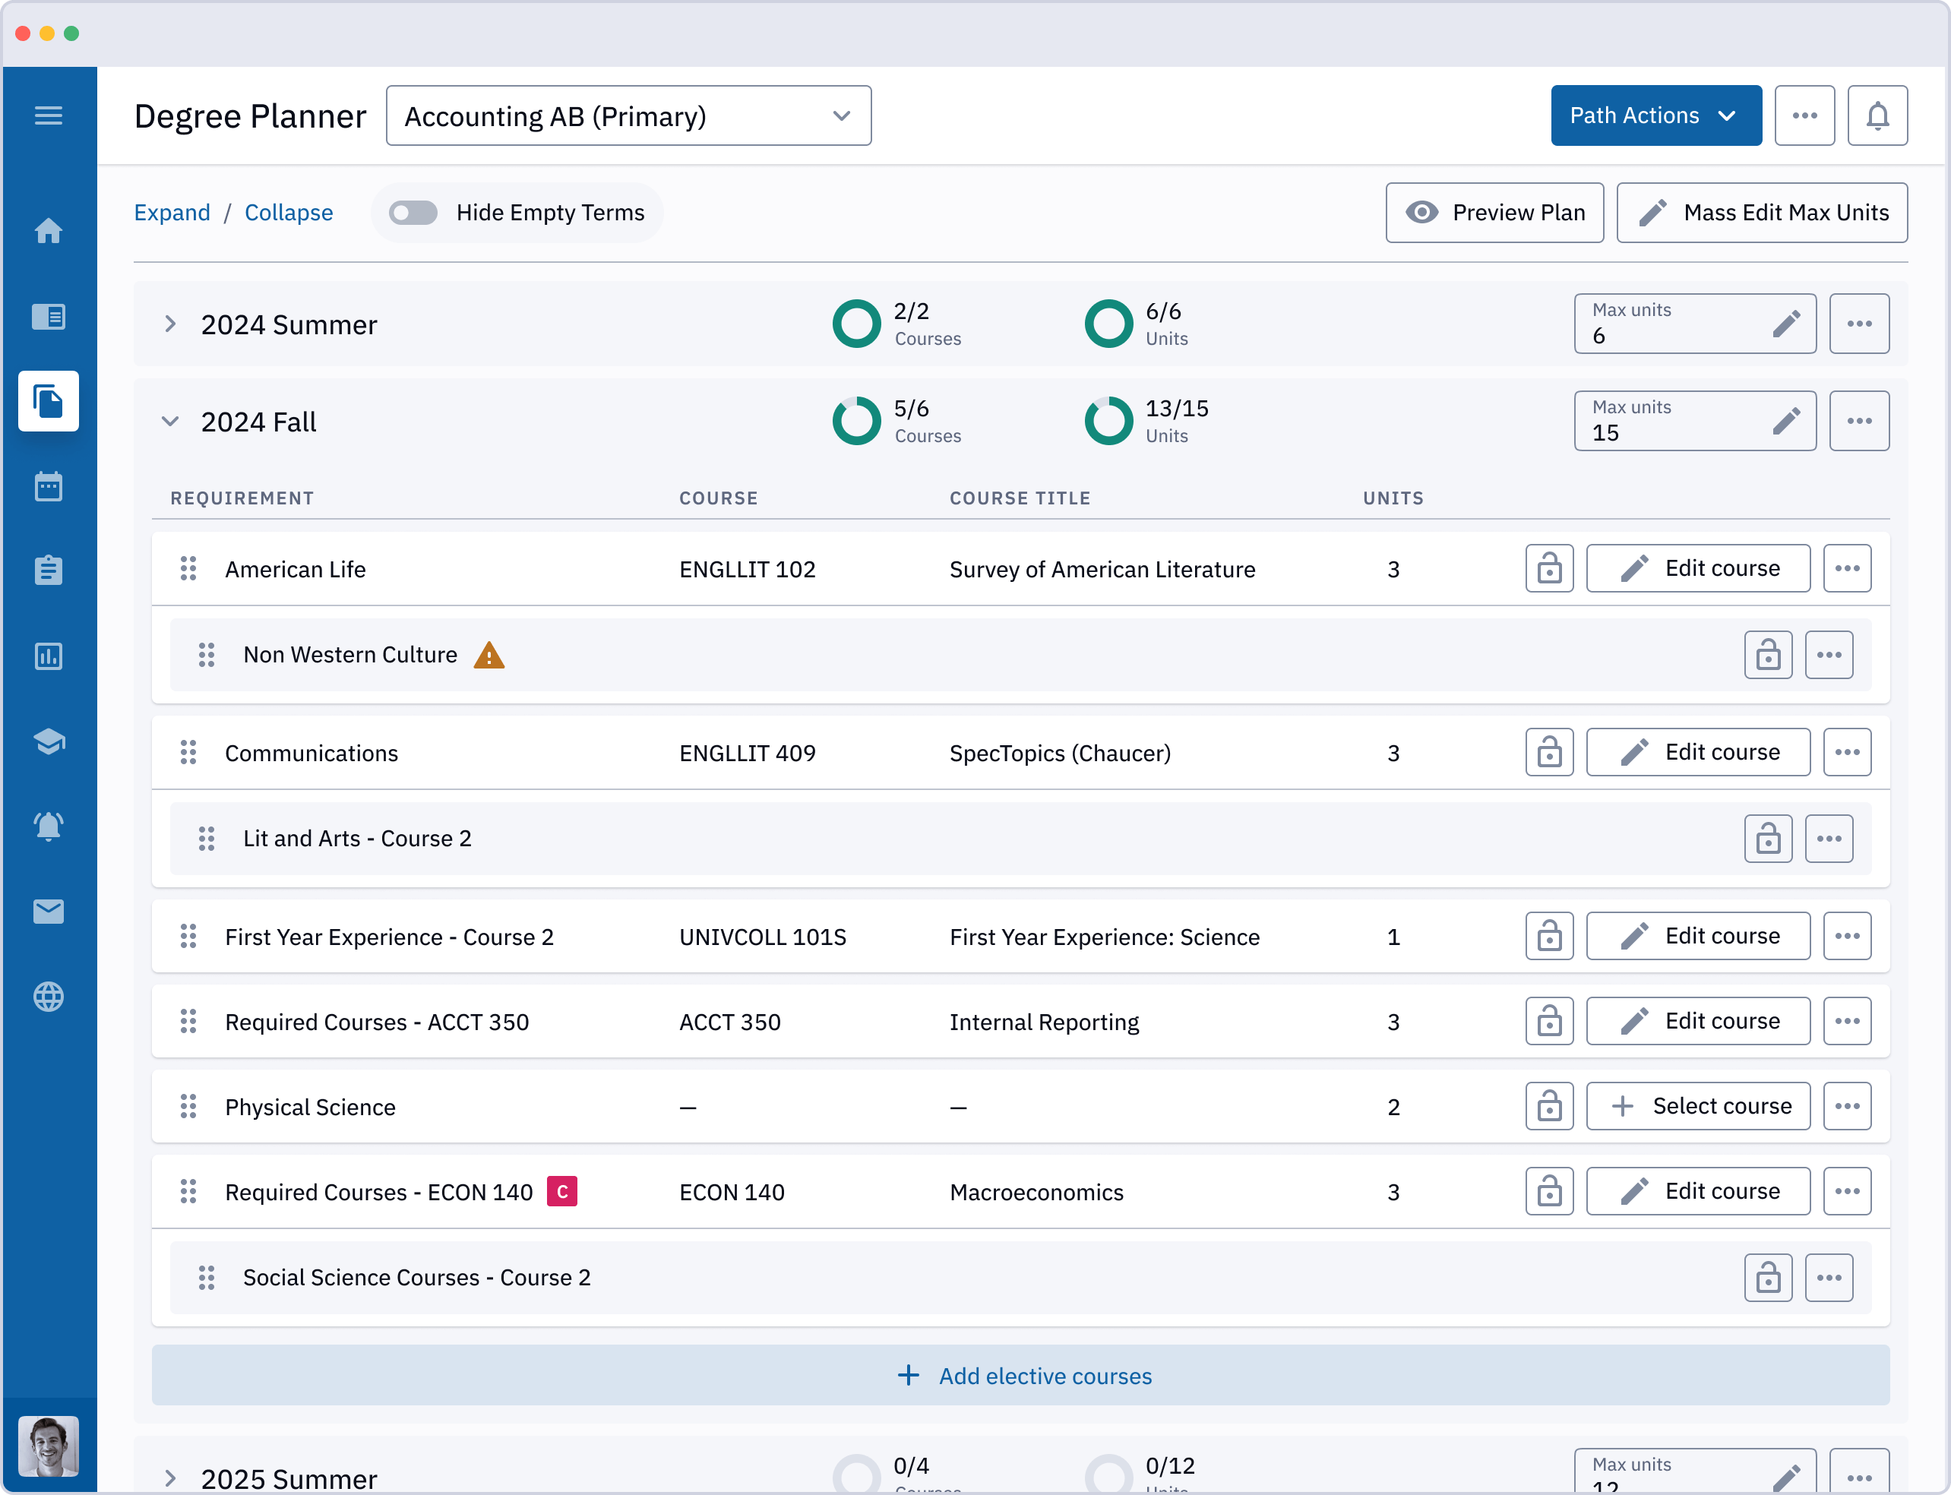The height and width of the screenshot is (1495, 1951).
Task: Toggle lock on Non Western Culture row
Action: pyautogui.click(x=1768, y=655)
